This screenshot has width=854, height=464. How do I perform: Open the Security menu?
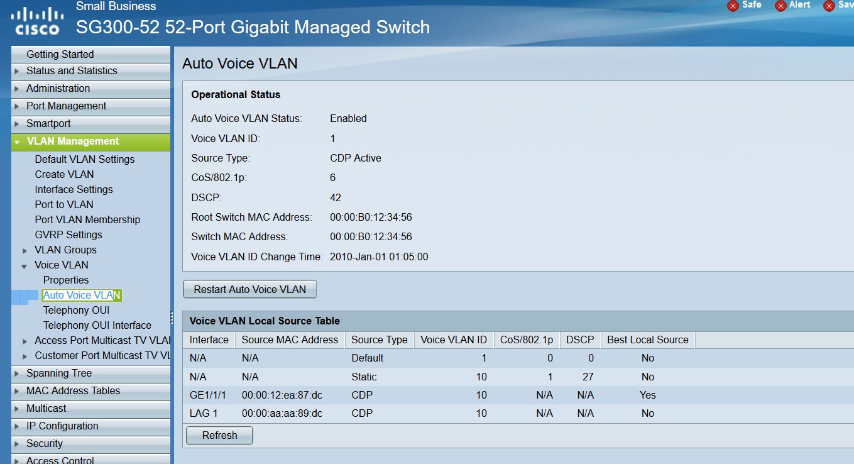pyautogui.click(x=44, y=443)
